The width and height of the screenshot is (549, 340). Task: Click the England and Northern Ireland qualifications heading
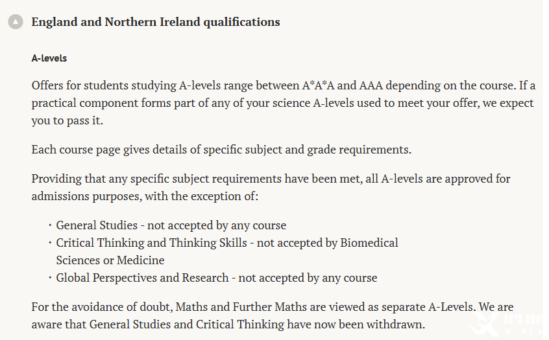coord(156,22)
